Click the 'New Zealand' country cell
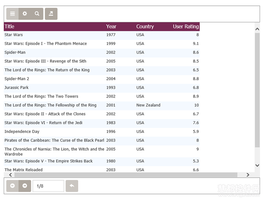Screen dimensions: 265x202 pyautogui.click(x=148, y=105)
